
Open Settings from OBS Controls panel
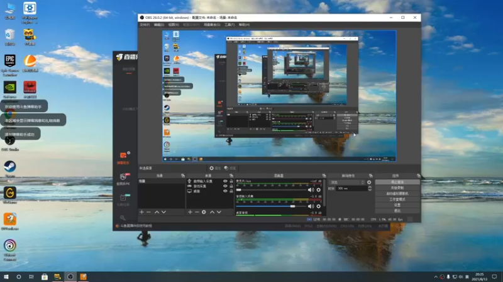(x=397, y=205)
